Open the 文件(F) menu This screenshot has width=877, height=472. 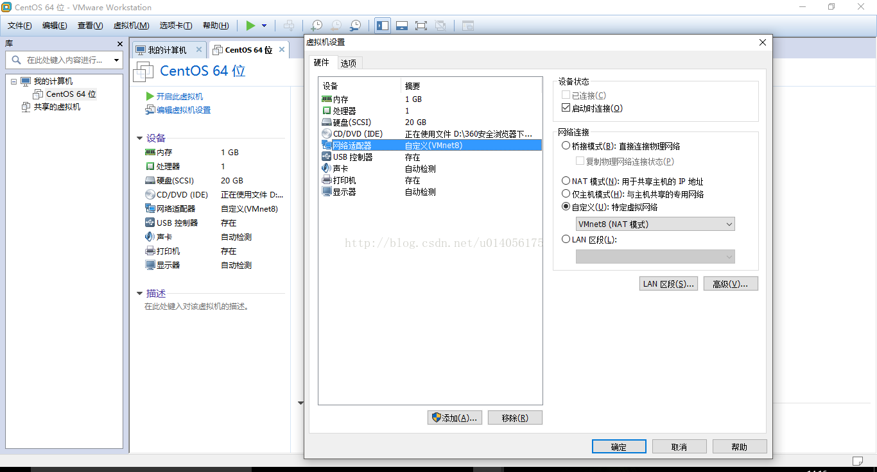pyautogui.click(x=20, y=26)
